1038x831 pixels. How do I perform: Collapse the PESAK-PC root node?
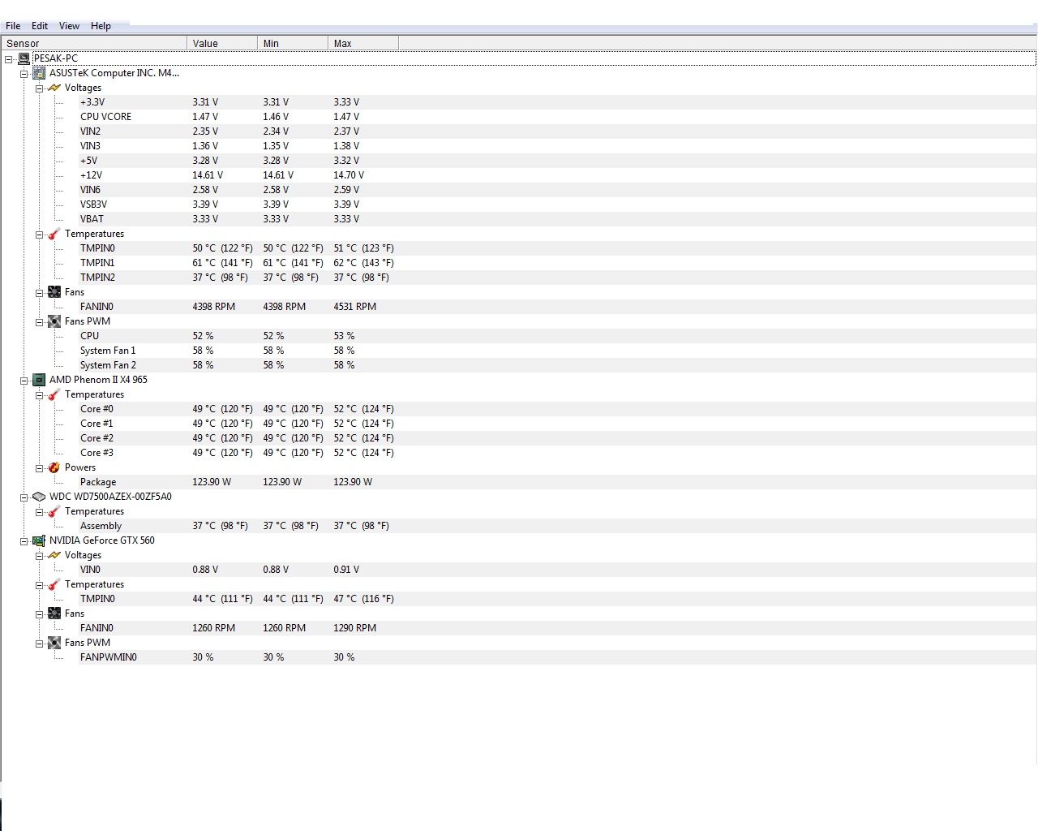(8, 58)
